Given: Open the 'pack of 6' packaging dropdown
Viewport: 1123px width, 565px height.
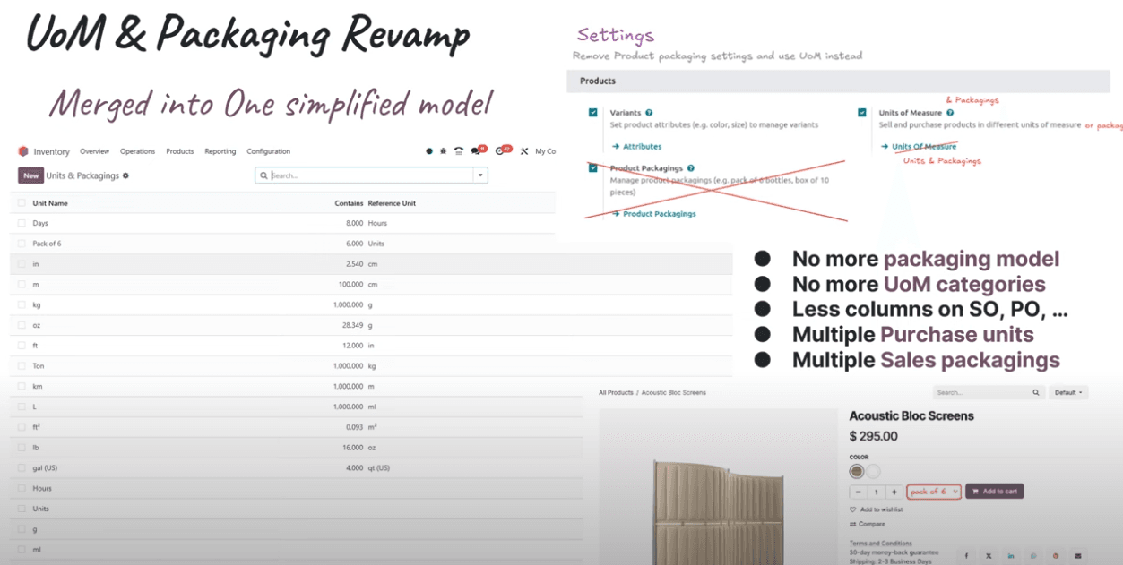Looking at the screenshot, I should [x=933, y=492].
